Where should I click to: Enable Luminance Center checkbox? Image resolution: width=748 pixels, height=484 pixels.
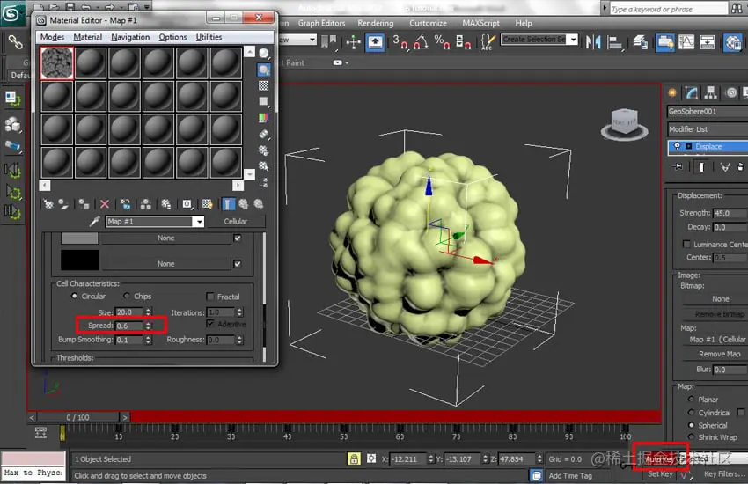[x=686, y=244]
